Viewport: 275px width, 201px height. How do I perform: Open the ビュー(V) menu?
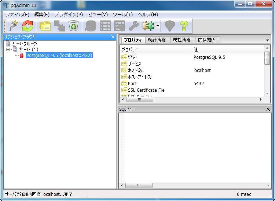pos(98,15)
